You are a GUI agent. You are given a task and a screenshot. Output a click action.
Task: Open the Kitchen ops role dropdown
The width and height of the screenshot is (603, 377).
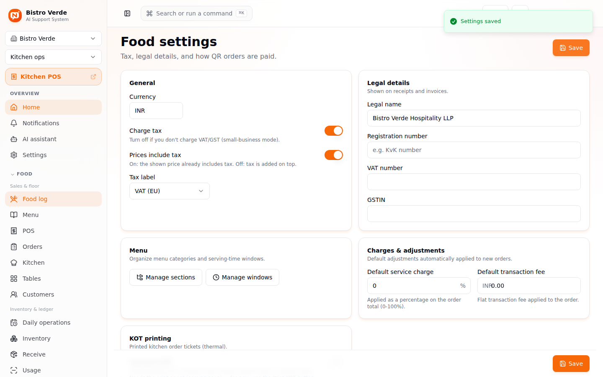(53, 57)
